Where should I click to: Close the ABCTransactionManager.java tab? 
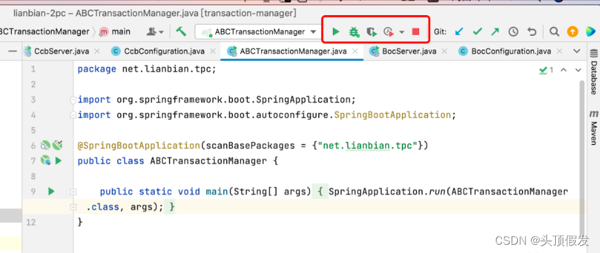tap(356, 51)
